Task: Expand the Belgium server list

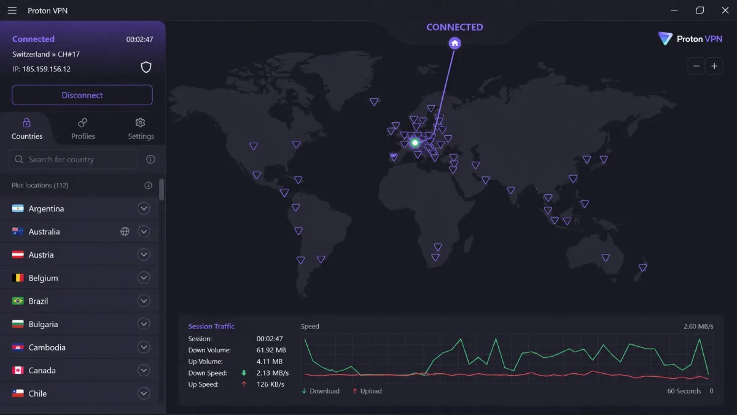Action: [144, 278]
